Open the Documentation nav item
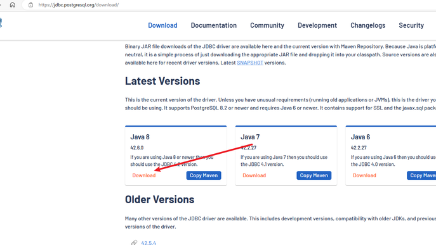 click(213, 25)
